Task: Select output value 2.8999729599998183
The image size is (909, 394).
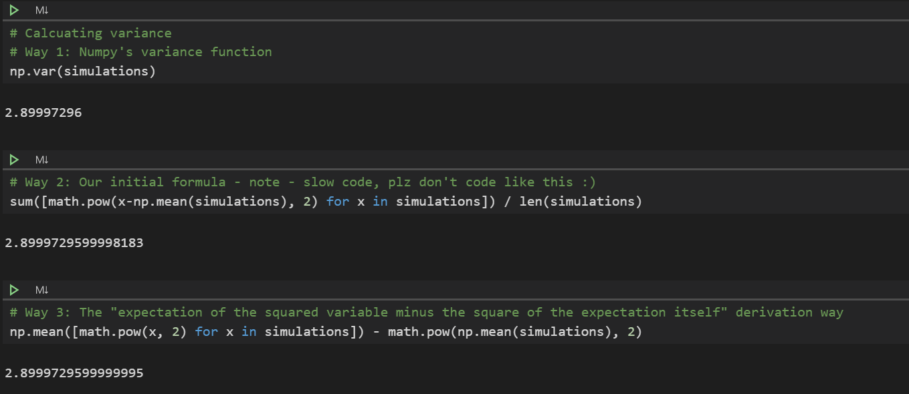Action: [74, 242]
